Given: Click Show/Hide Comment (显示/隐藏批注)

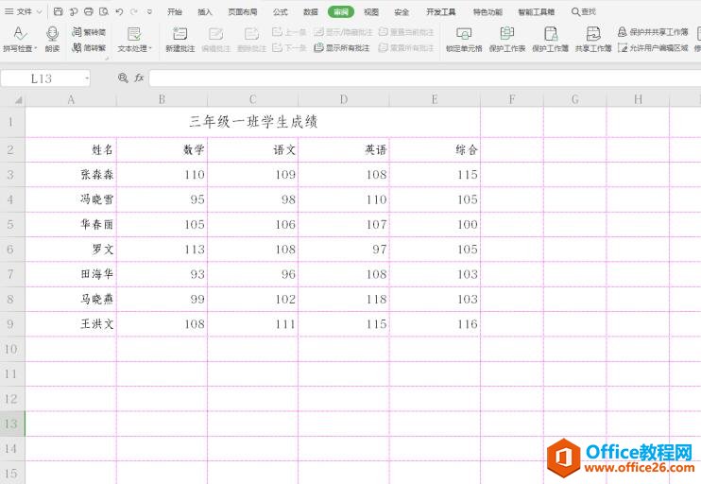Looking at the screenshot, I should 343,32.
